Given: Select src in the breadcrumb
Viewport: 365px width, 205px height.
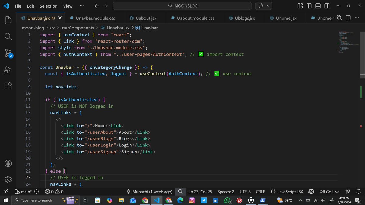Looking at the screenshot, I should click(52, 28).
